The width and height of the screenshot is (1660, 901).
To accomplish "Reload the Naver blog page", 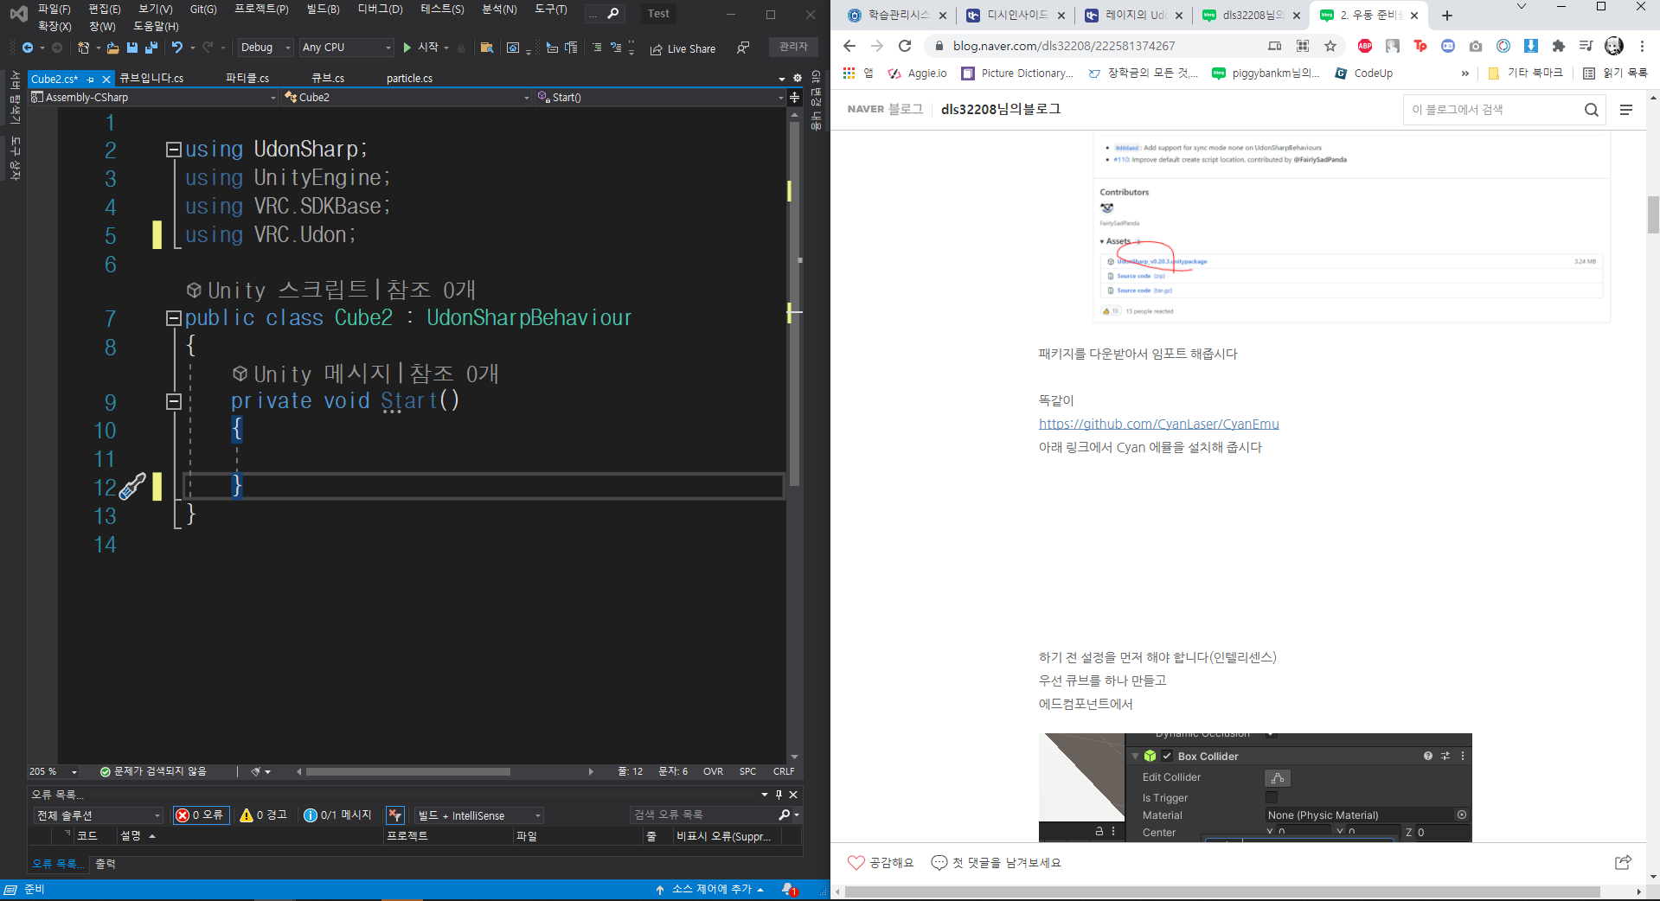I will (905, 46).
